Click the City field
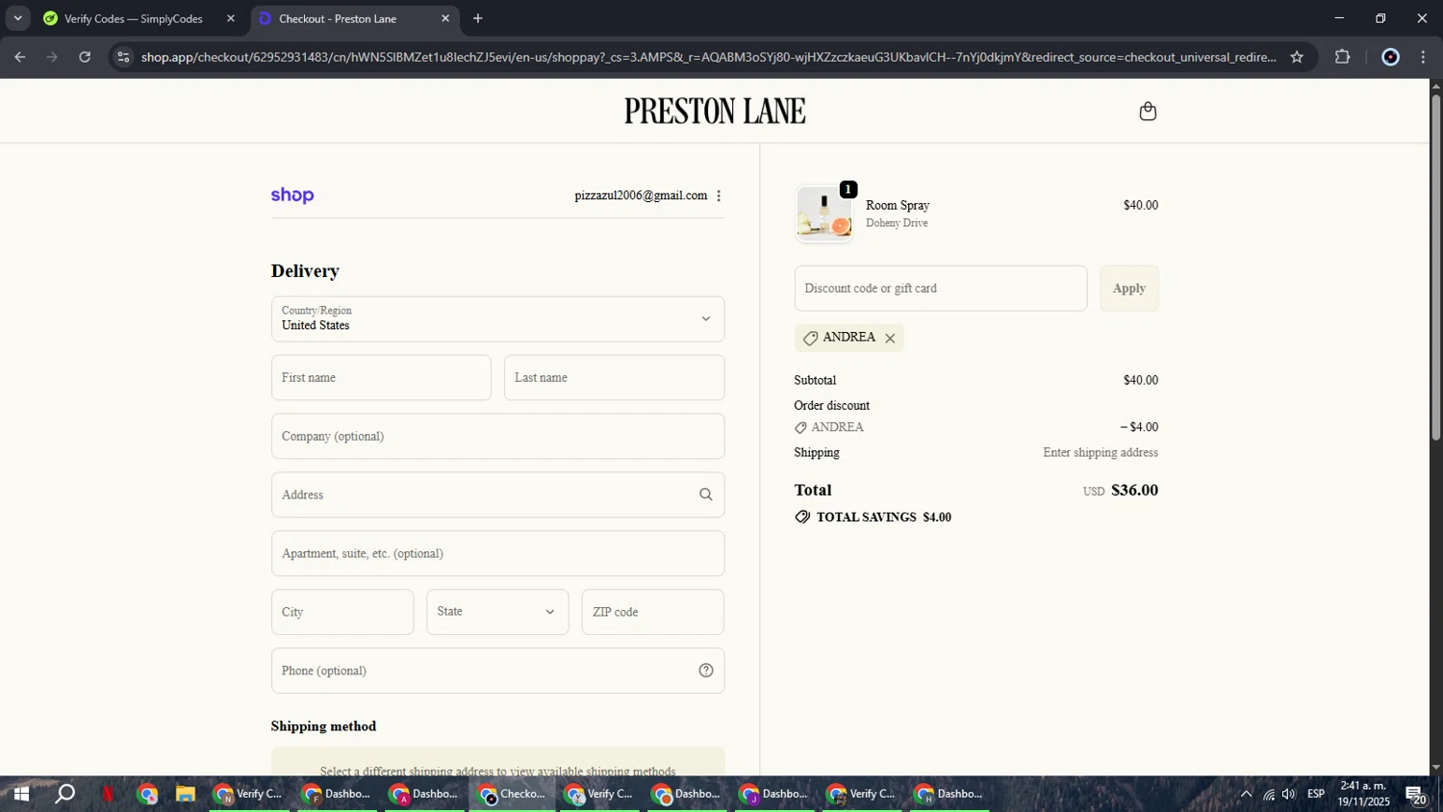This screenshot has height=812, width=1443. coord(342,612)
